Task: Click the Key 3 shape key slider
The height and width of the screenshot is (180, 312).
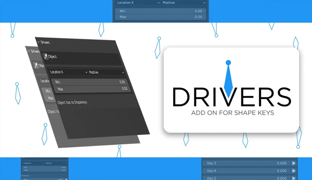Action: click(247, 163)
